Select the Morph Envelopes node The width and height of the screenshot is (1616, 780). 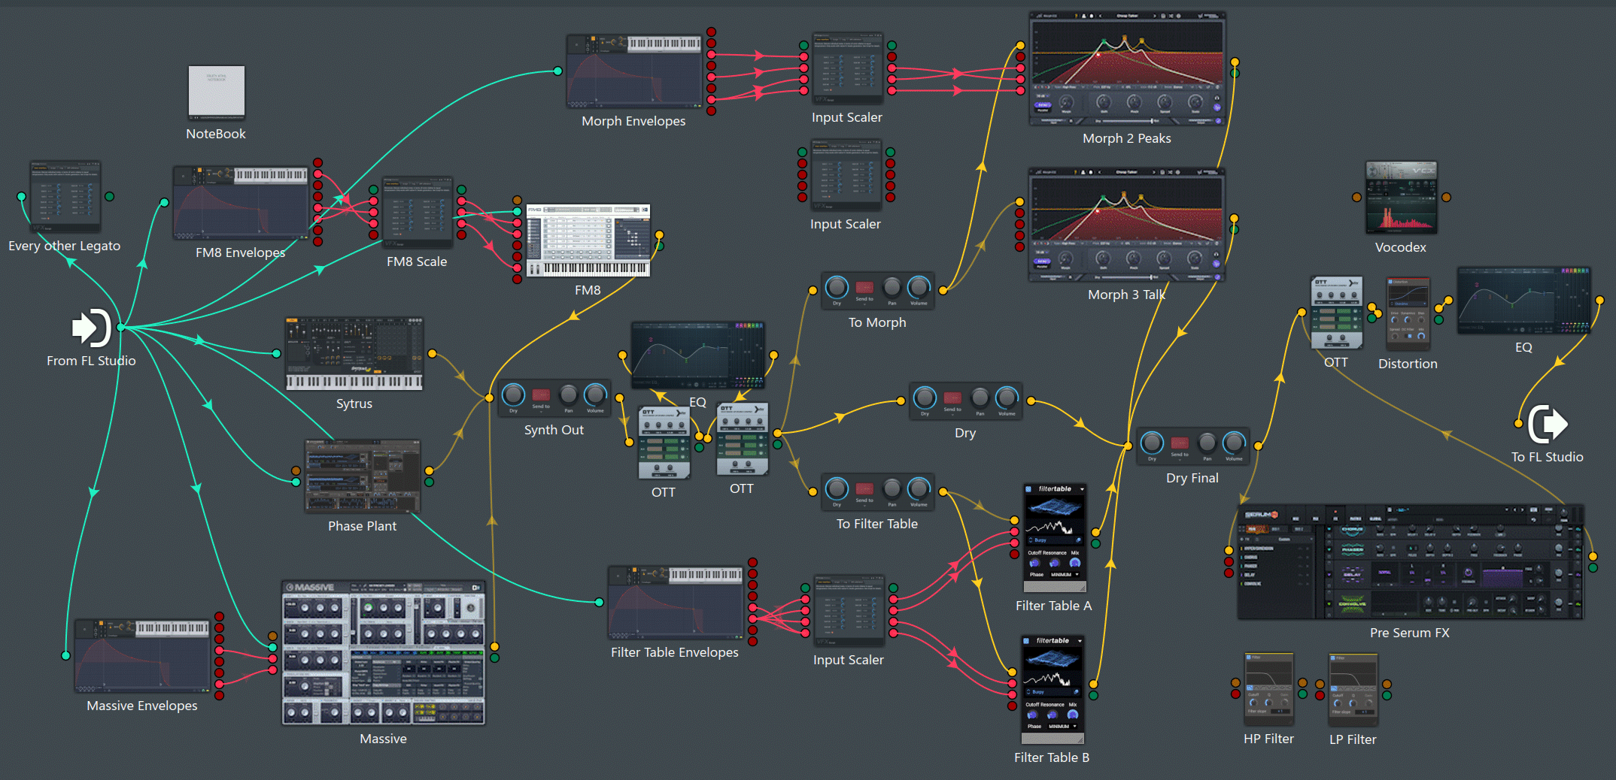click(634, 71)
